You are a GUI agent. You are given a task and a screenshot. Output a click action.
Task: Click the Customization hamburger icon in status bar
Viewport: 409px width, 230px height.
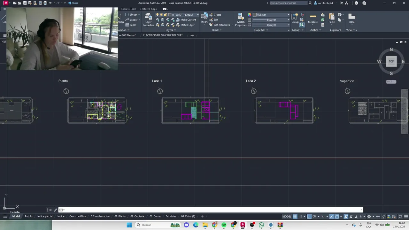tap(406, 217)
